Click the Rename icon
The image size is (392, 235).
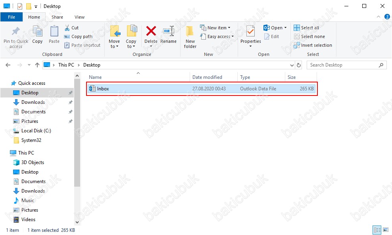point(169,31)
